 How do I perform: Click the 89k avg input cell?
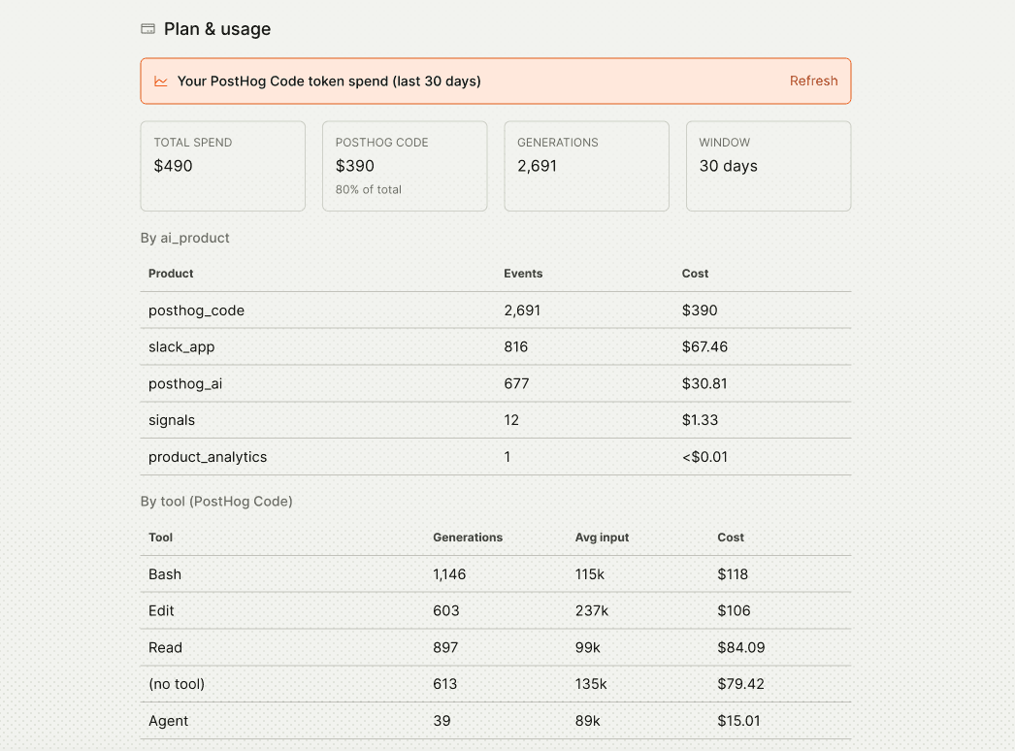(588, 721)
